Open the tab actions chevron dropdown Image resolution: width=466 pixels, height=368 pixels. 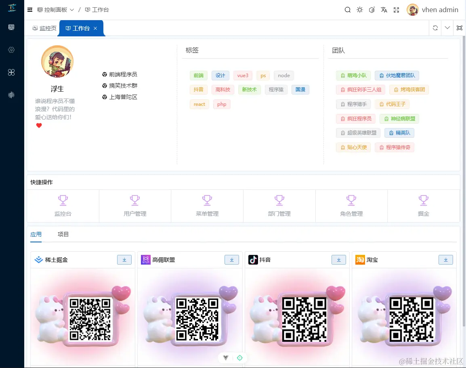pyautogui.click(x=447, y=28)
